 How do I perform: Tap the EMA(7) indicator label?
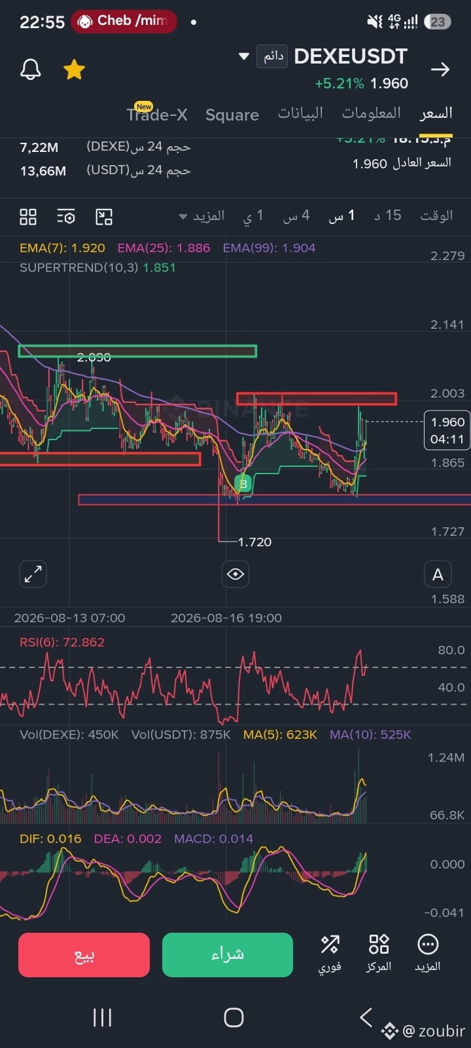click(62, 248)
